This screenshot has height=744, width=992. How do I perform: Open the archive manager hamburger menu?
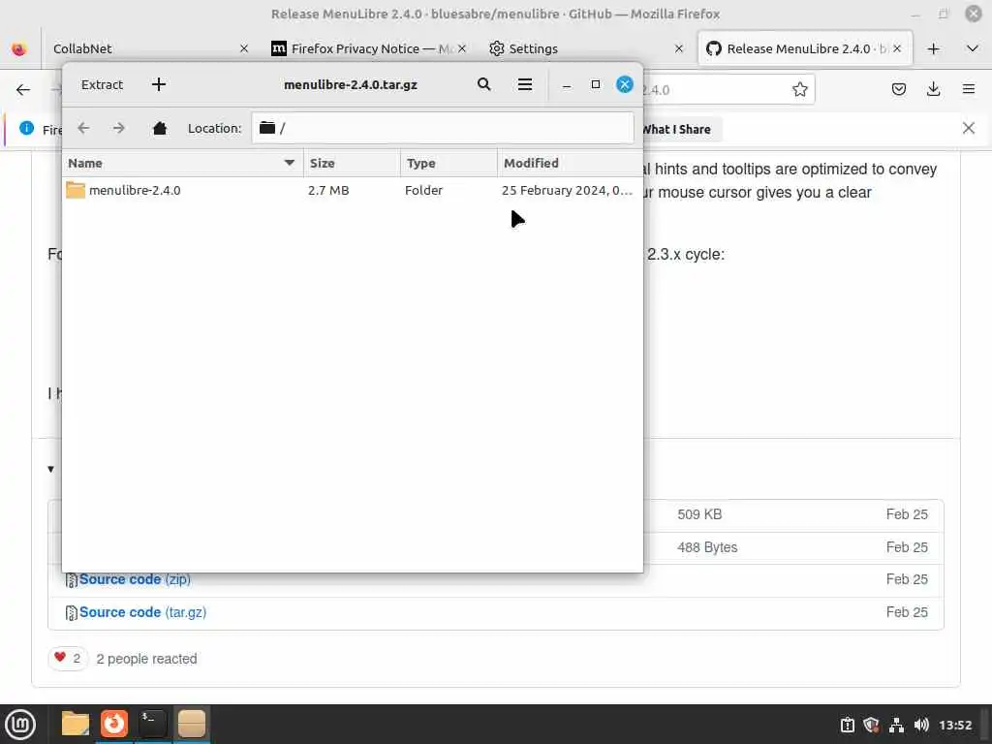click(x=524, y=84)
